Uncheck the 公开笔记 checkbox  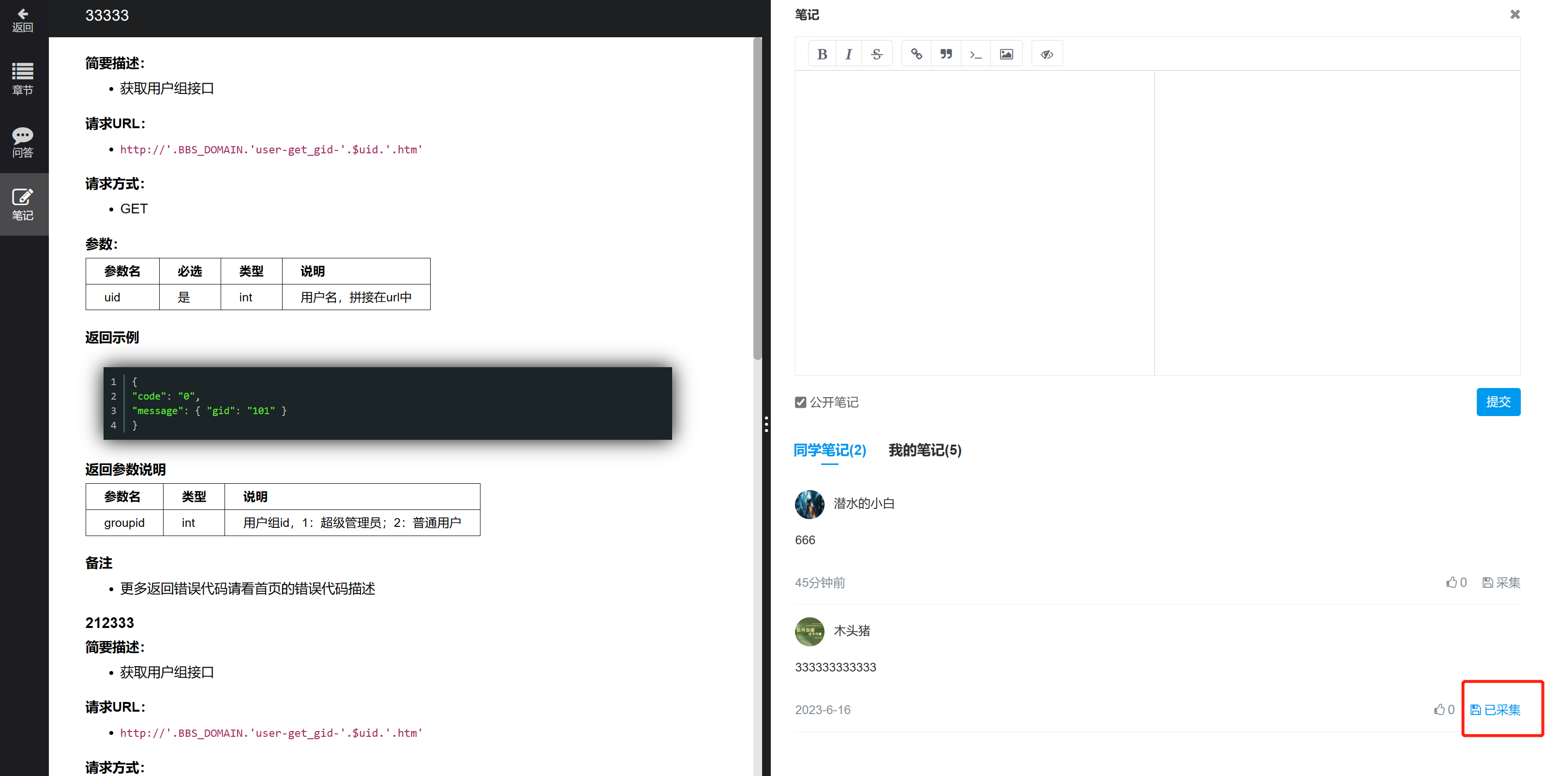coord(800,403)
